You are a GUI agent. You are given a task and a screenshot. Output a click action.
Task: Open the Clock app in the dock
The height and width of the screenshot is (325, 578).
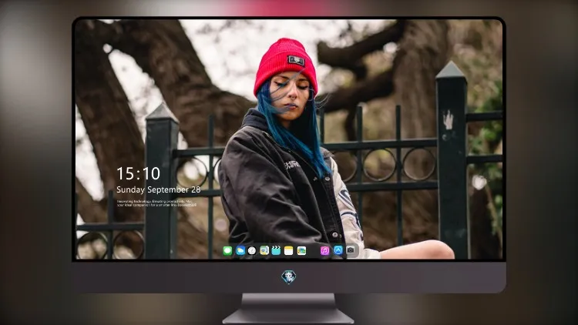tap(252, 251)
